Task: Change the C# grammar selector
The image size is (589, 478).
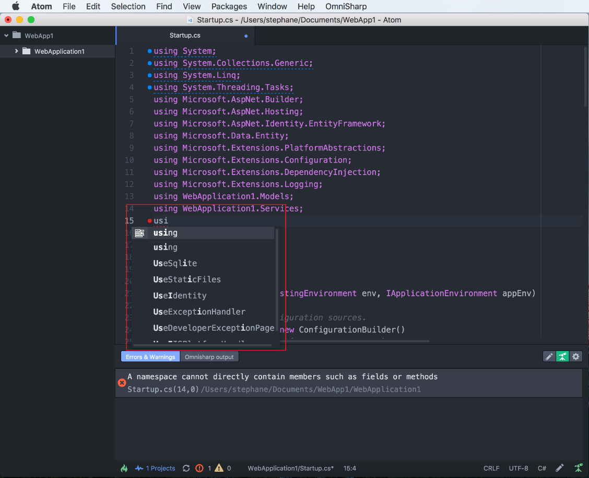Action: 541,468
